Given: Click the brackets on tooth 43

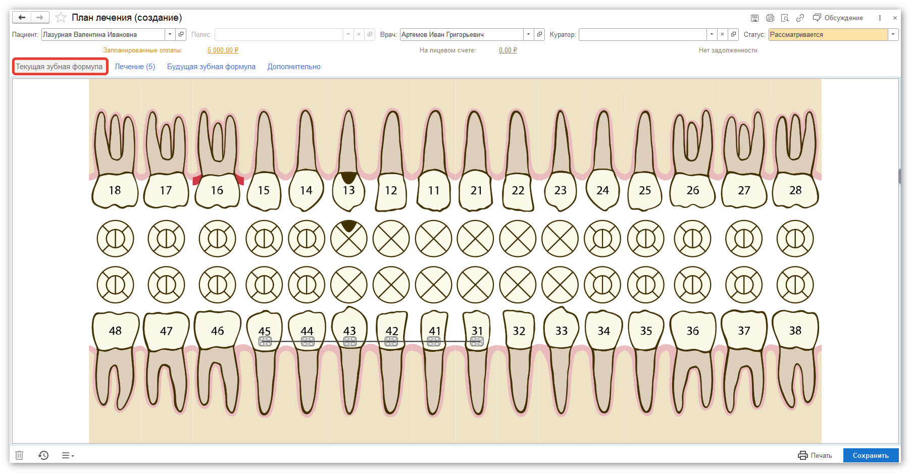Looking at the screenshot, I should pyautogui.click(x=350, y=342).
